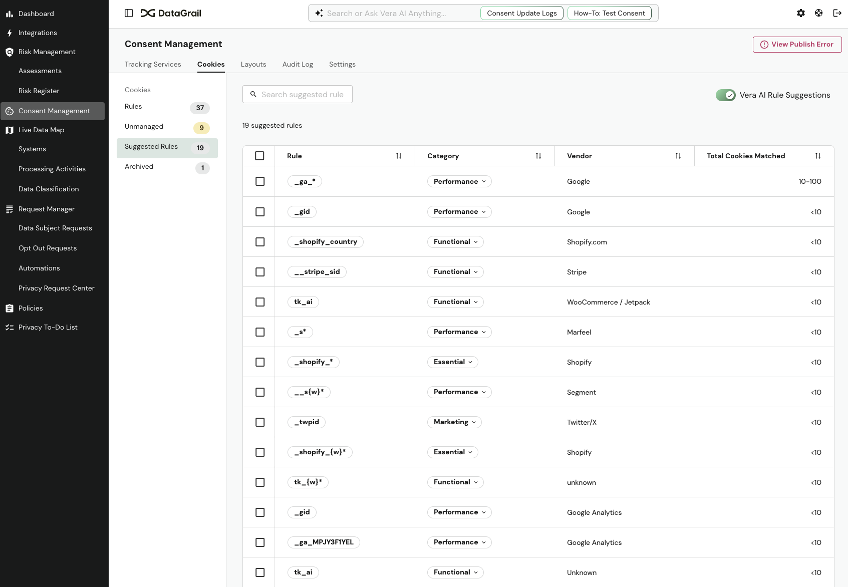Viewport: 848px width, 587px height.
Task: Open the category dropdown for _ga_* rule
Action: [x=459, y=181]
